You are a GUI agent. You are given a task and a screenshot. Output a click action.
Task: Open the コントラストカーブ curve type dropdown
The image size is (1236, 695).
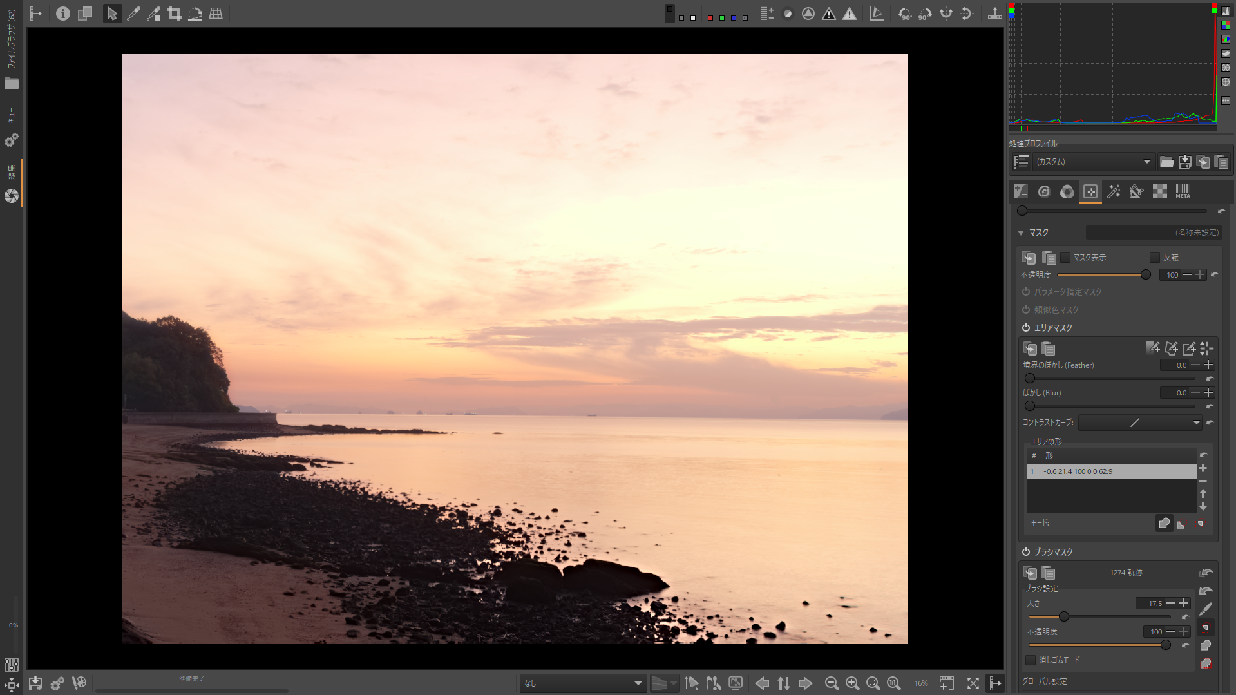pyautogui.click(x=1139, y=423)
